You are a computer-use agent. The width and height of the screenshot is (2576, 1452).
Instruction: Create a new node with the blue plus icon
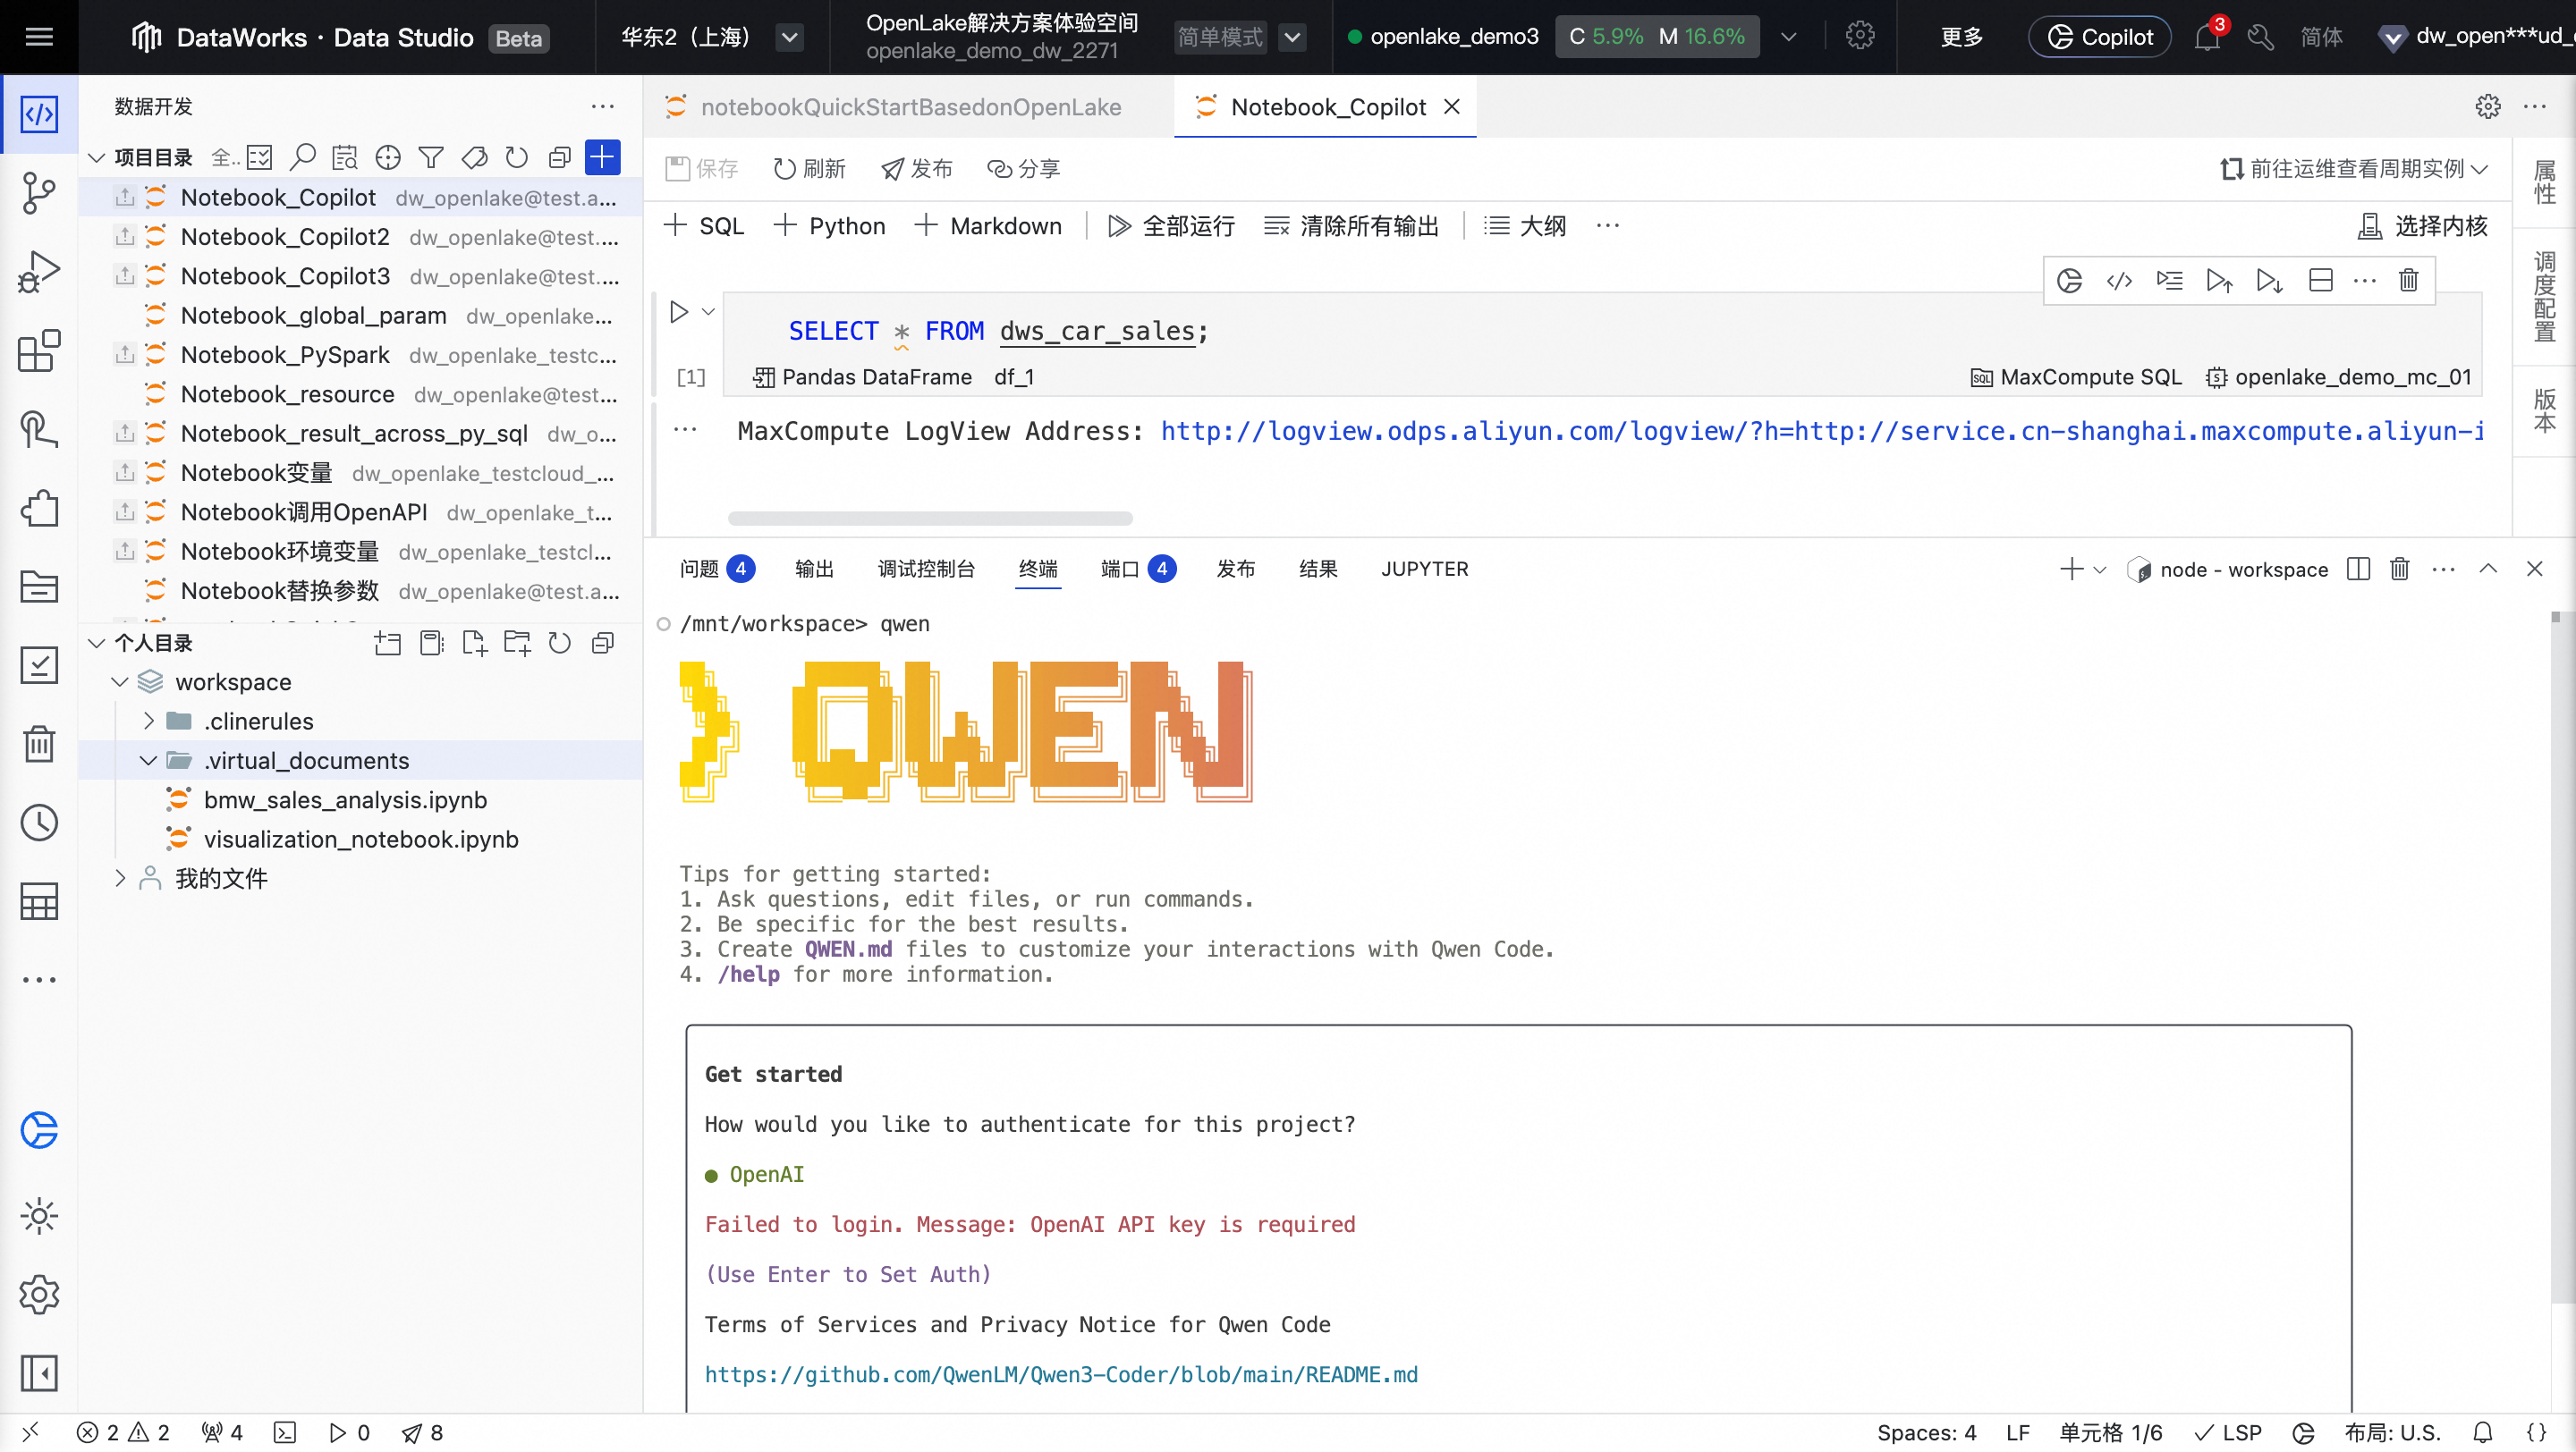click(x=603, y=156)
